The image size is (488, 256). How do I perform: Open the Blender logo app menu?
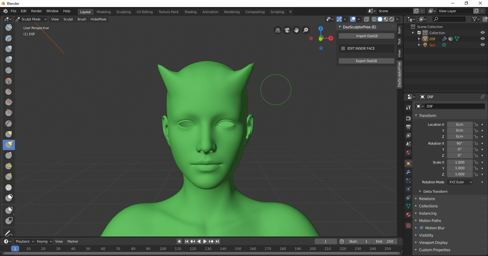5,11
